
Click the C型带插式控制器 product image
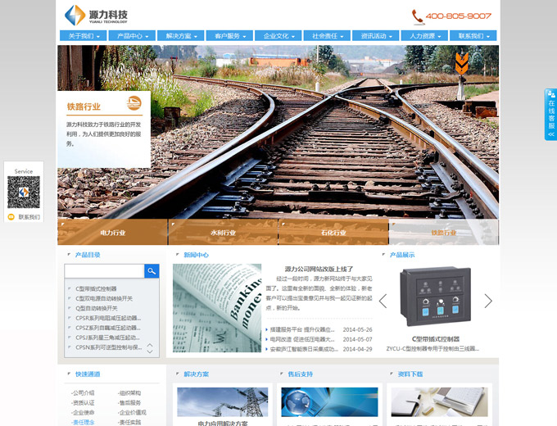(x=436, y=297)
